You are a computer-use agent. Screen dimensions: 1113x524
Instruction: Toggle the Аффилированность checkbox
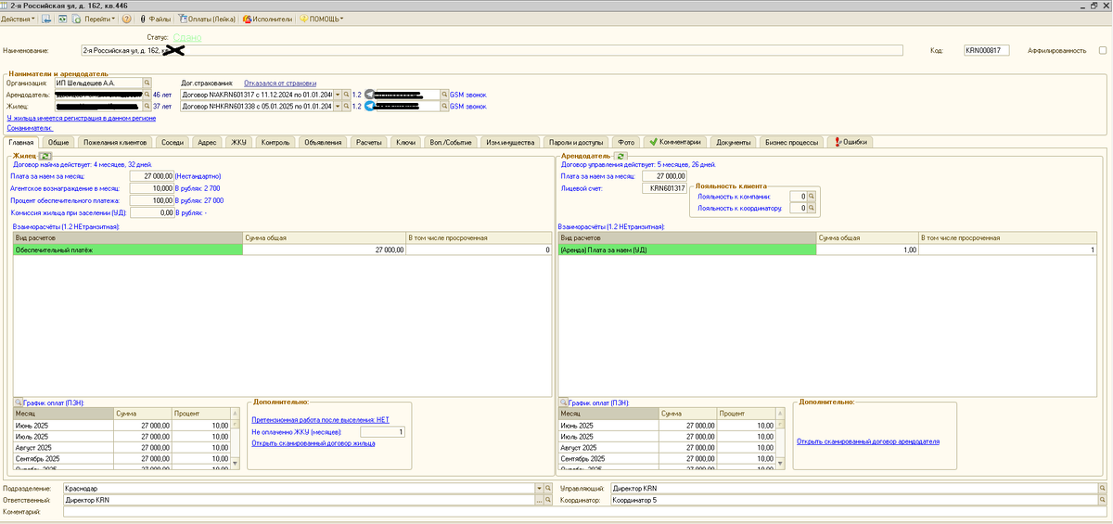[1103, 51]
